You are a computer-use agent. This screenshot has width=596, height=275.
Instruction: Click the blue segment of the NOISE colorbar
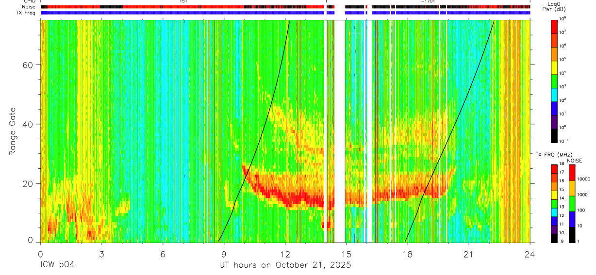572,219
